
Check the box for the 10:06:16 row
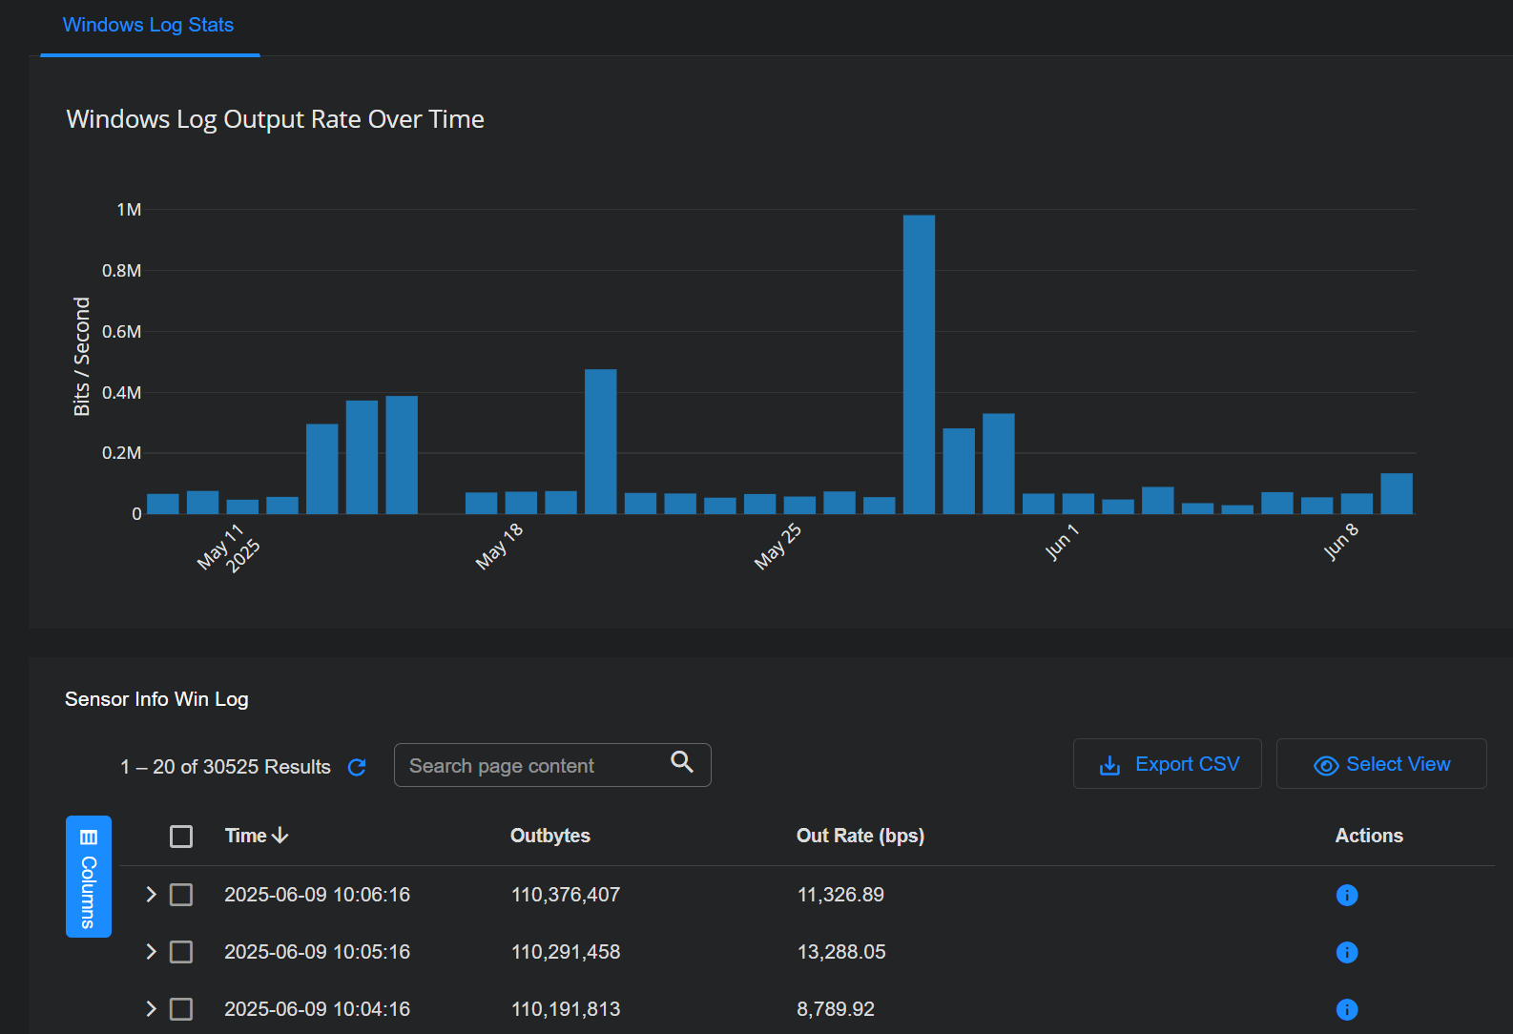[181, 895]
